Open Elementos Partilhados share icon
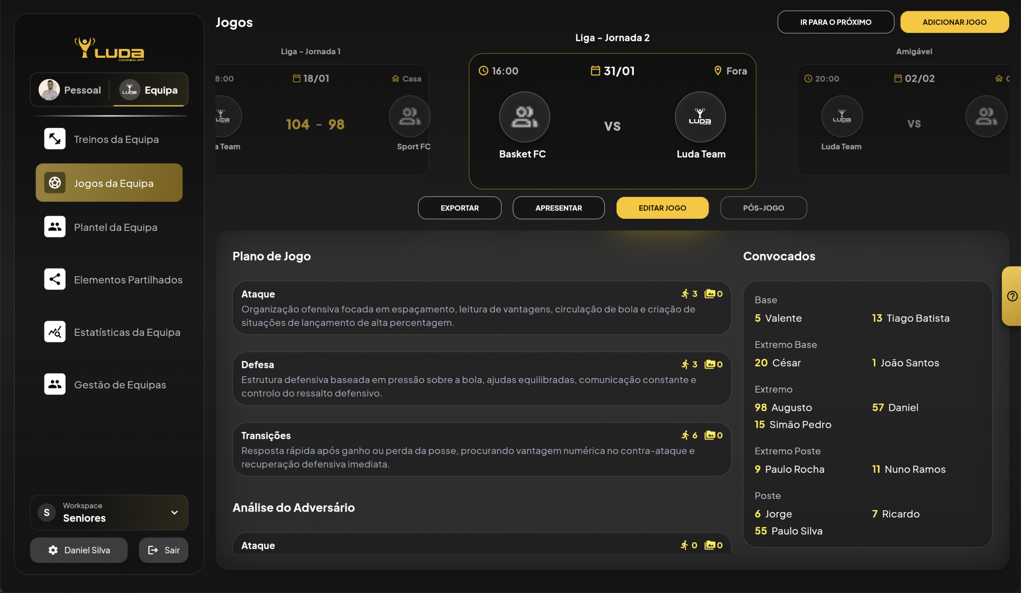Image resolution: width=1021 pixels, height=593 pixels. coord(55,279)
